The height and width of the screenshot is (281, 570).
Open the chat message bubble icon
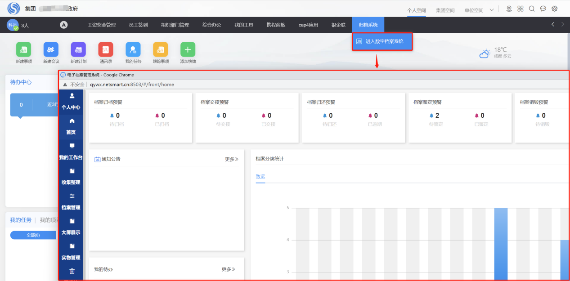point(543,9)
